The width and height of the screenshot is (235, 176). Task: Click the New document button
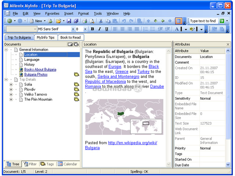[x=36, y=21]
